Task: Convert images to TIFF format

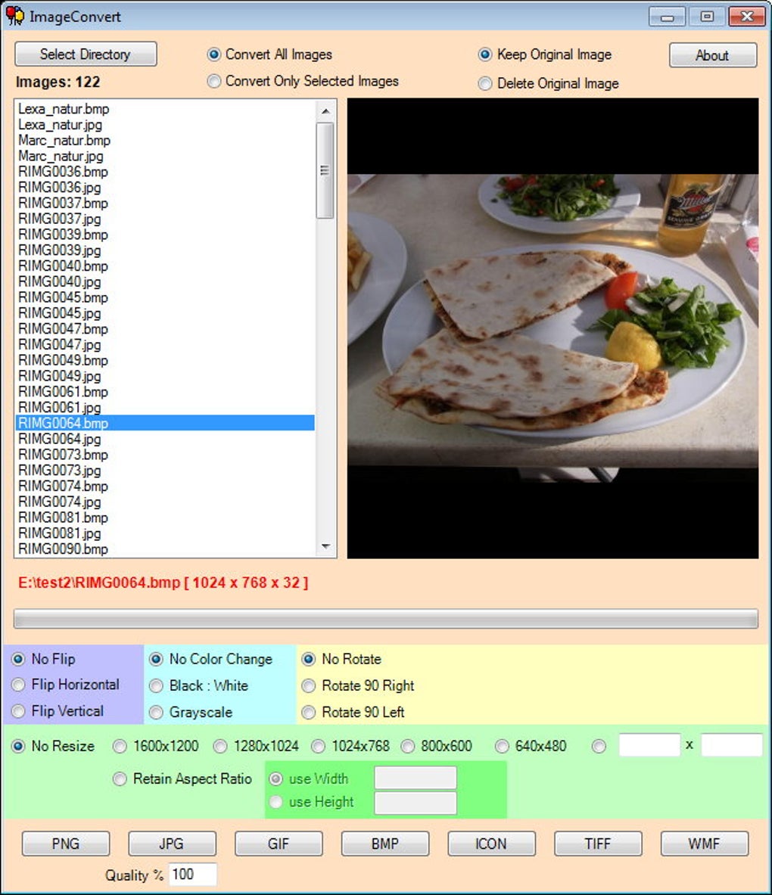Action: pos(598,843)
